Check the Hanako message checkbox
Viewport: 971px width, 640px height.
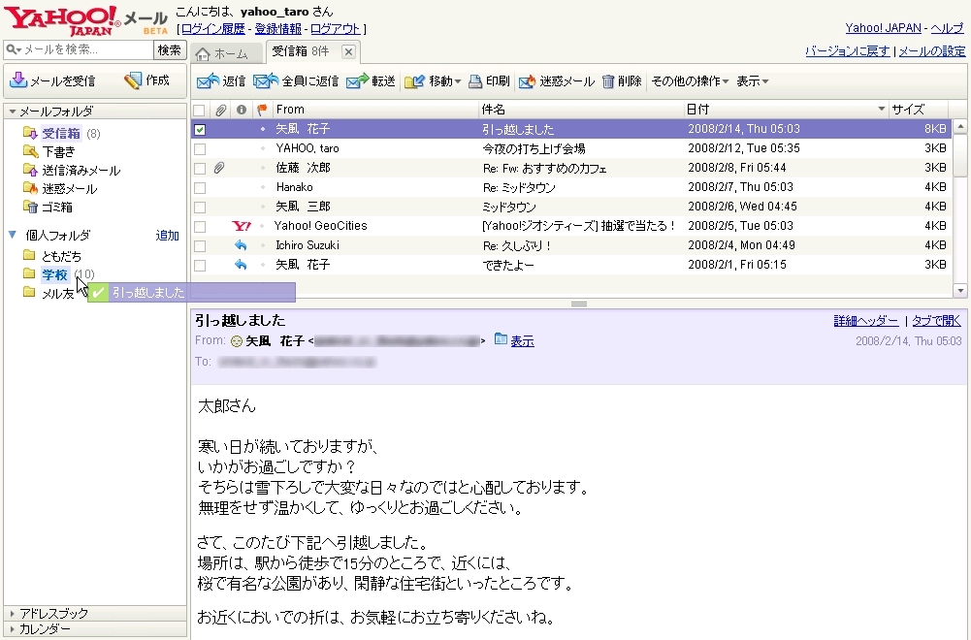(x=200, y=187)
